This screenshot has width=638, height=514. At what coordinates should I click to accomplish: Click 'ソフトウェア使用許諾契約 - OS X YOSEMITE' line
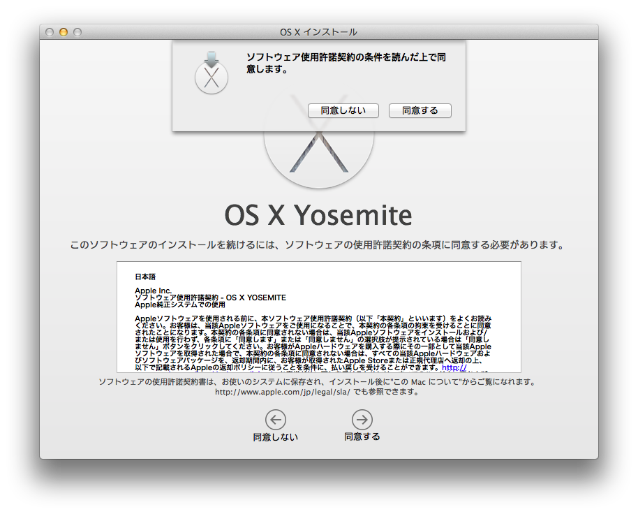tap(210, 298)
